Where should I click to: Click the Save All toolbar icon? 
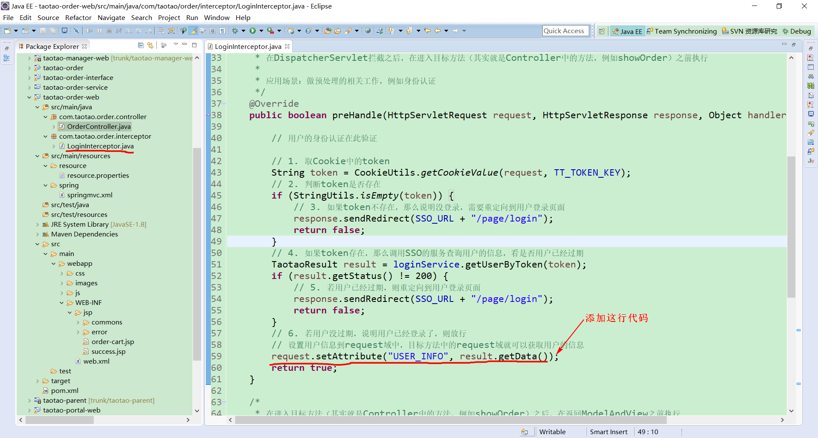point(52,31)
